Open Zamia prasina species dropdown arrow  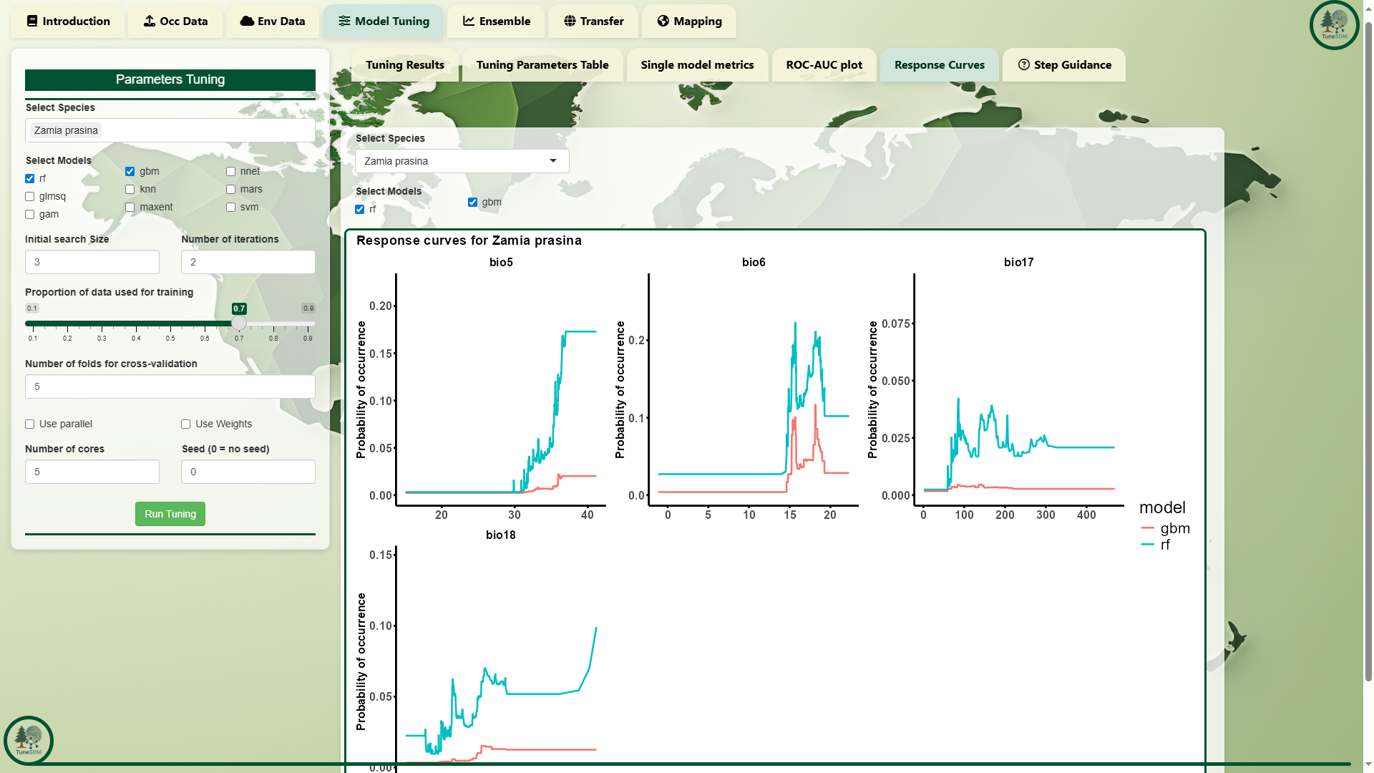[552, 161]
